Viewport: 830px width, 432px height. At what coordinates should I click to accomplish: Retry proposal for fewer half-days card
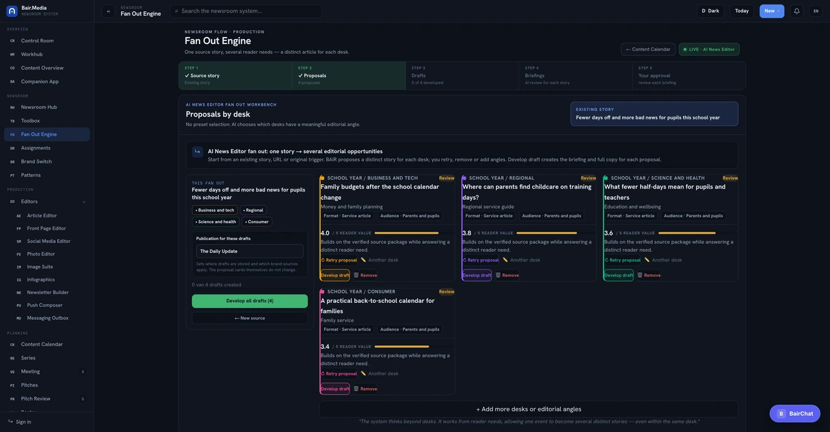(x=622, y=260)
